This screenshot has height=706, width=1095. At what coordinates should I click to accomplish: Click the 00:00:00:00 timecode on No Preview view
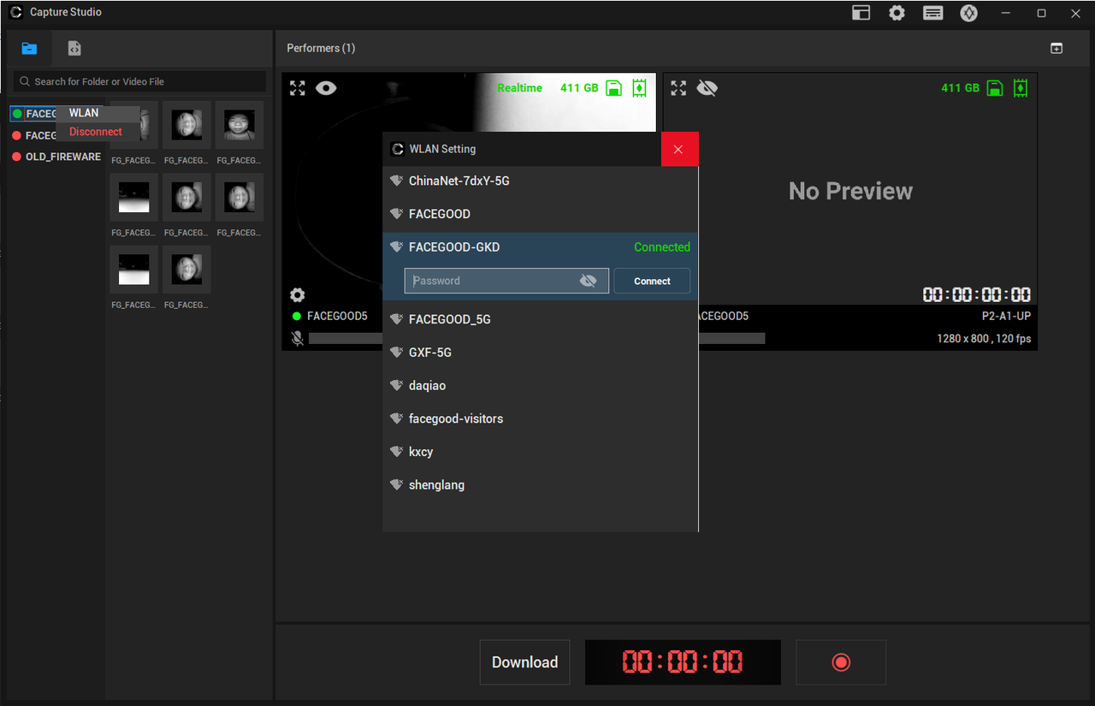tap(977, 295)
